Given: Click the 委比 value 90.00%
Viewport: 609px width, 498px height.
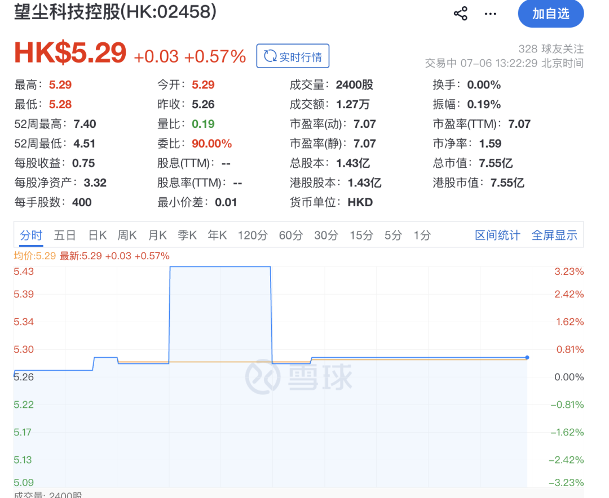Looking at the screenshot, I should click(x=211, y=144).
